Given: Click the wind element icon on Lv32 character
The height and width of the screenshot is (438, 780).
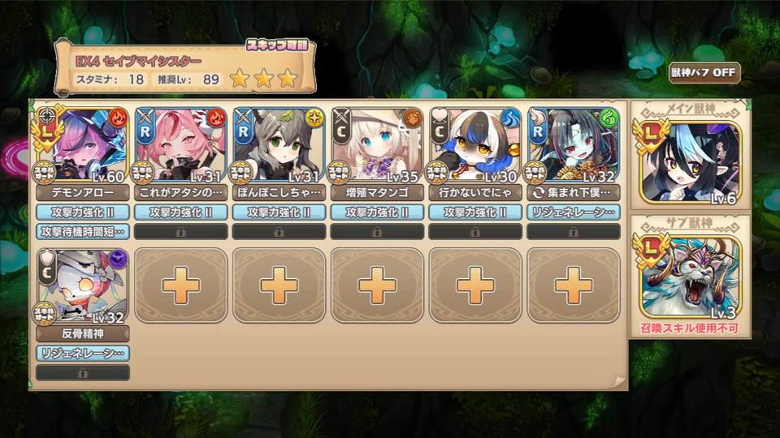Looking at the screenshot, I should 609,118.
